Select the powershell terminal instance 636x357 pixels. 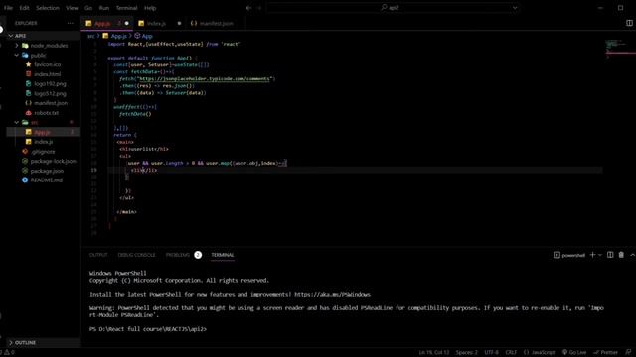tap(569, 255)
